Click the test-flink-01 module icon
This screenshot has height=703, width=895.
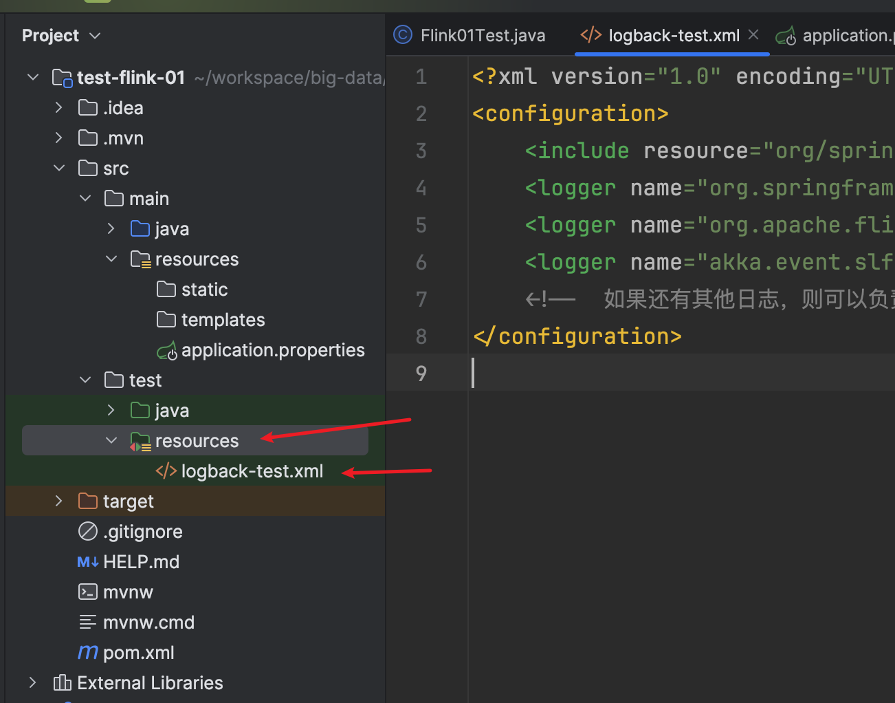(x=63, y=78)
